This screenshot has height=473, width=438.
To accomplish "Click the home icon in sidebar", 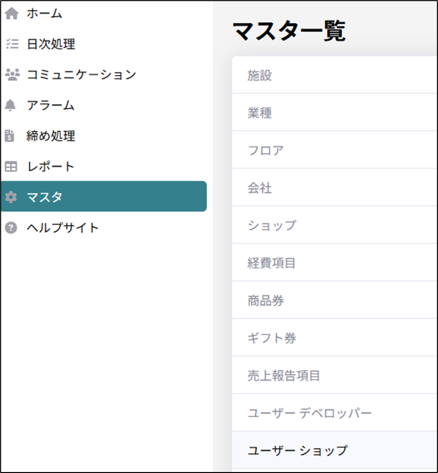I will (x=11, y=14).
